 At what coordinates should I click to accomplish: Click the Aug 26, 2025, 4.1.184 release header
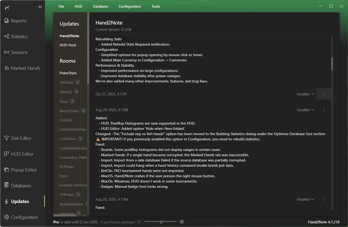pos(112,199)
